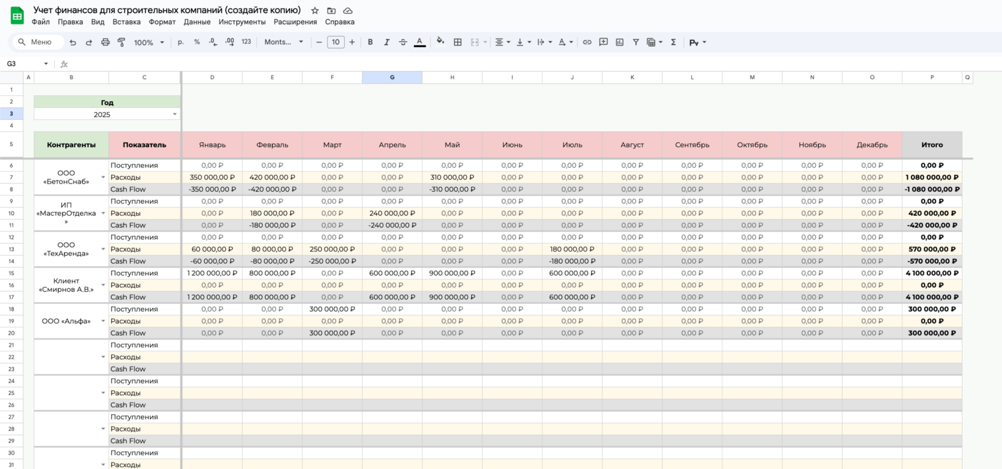Star the document with star icon
The width and height of the screenshot is (1002, 469).
pyautogui.click(x=315, y=11)
